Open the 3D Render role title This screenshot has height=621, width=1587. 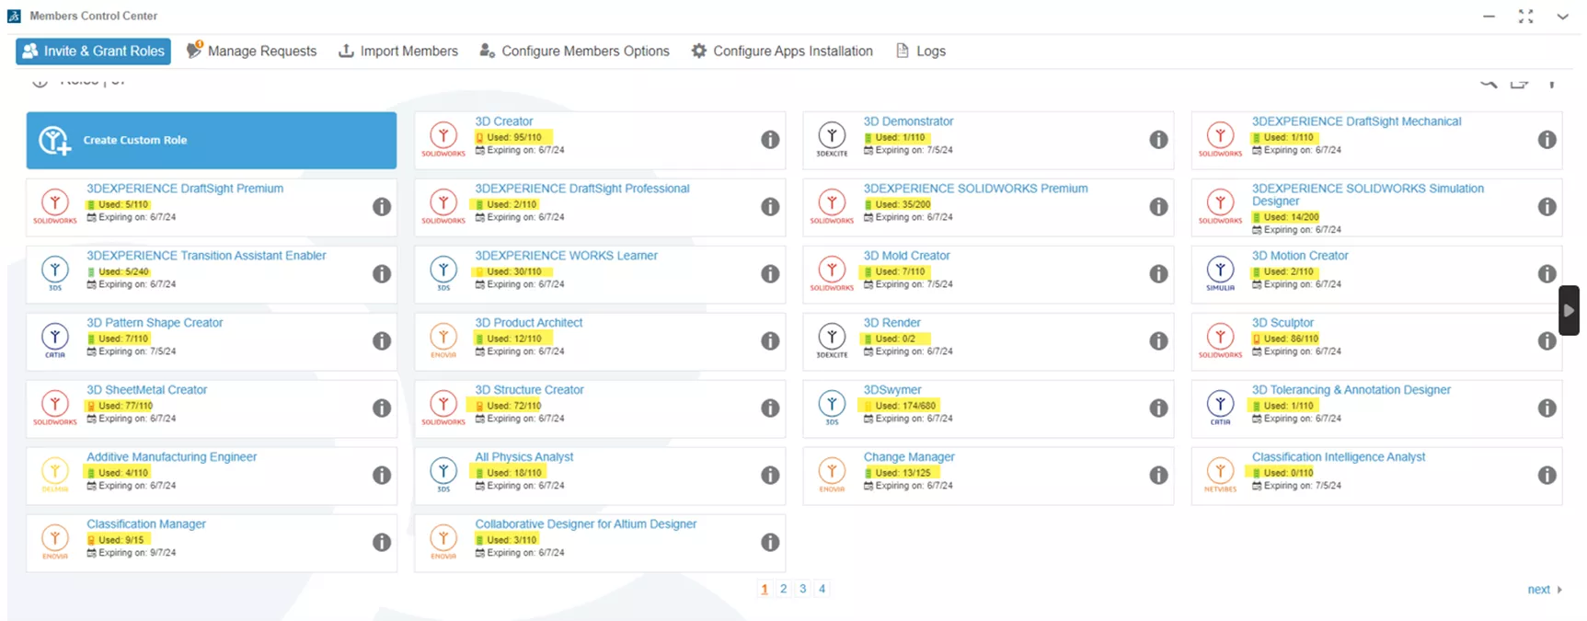(x=891, y=323)
